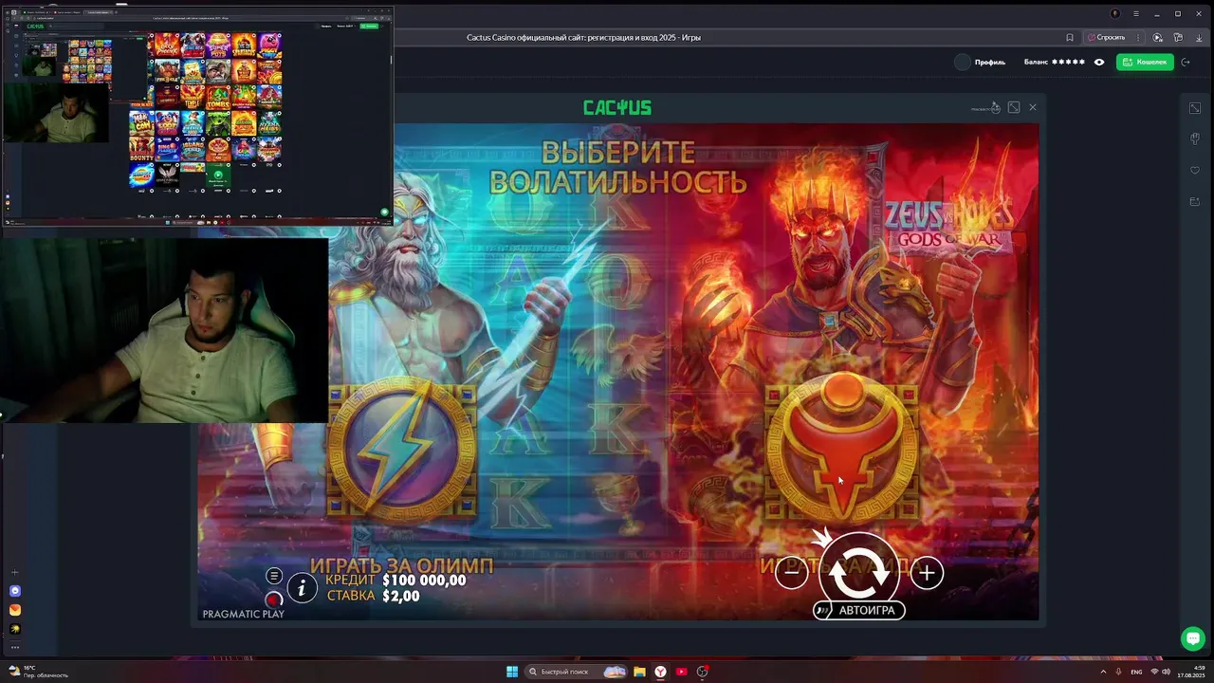Open OBS Studio taskbar icon
Screen dimensions: 1214x683
tap(702, 672)
